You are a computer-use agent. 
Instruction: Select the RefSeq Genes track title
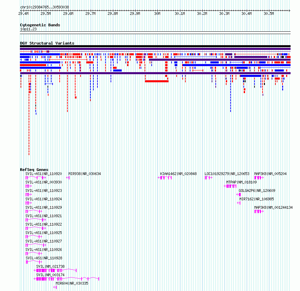[34, 170]
